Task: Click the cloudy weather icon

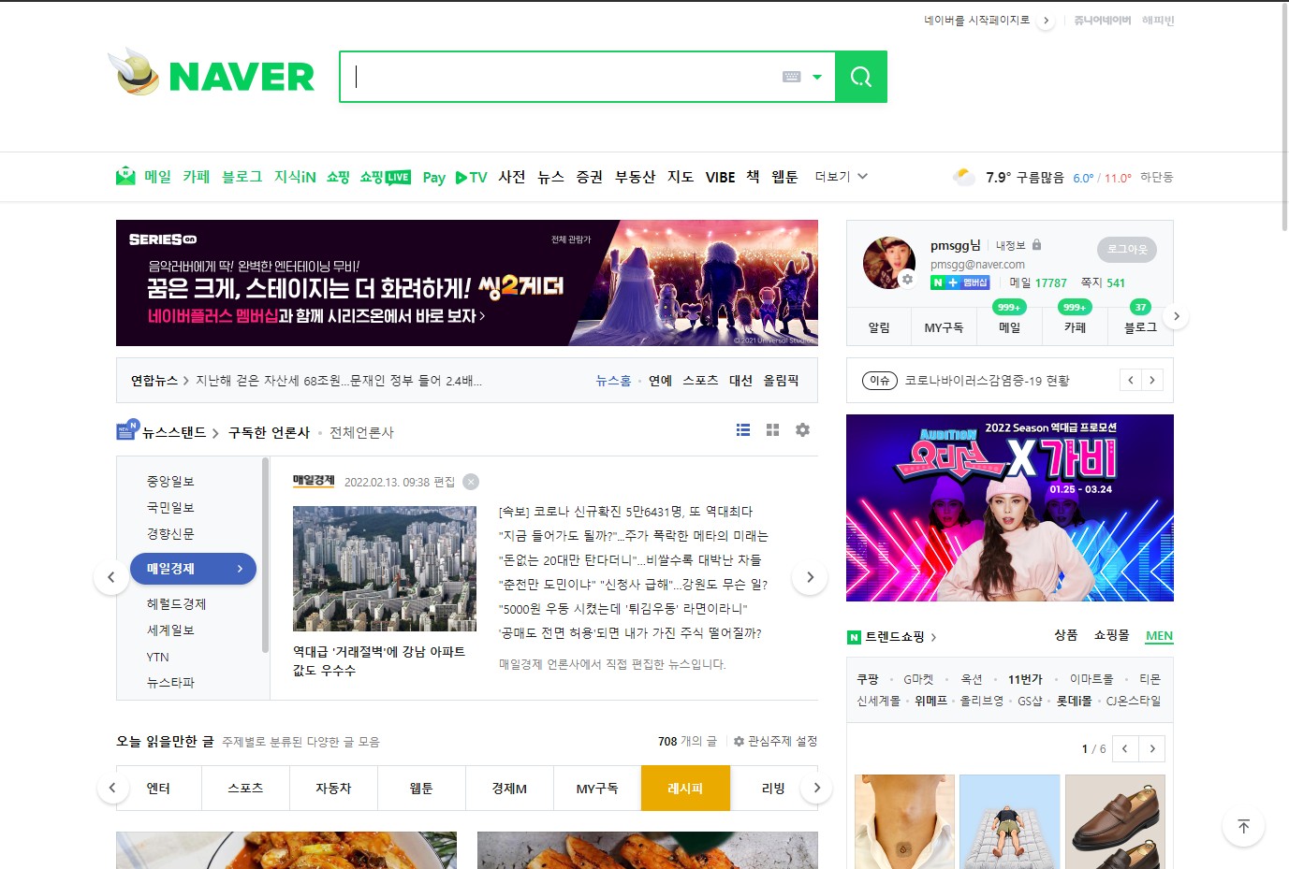Action: coord(963,177)
